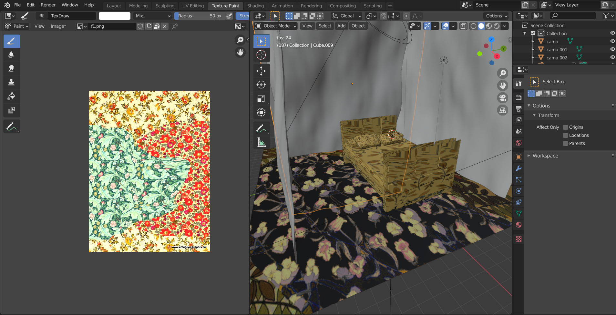
Task: Open Output properties tab
Action: tap(518, 109)
